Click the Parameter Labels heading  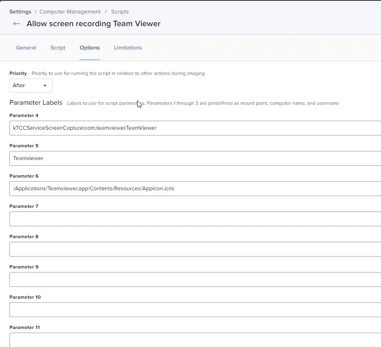point(36,103)
